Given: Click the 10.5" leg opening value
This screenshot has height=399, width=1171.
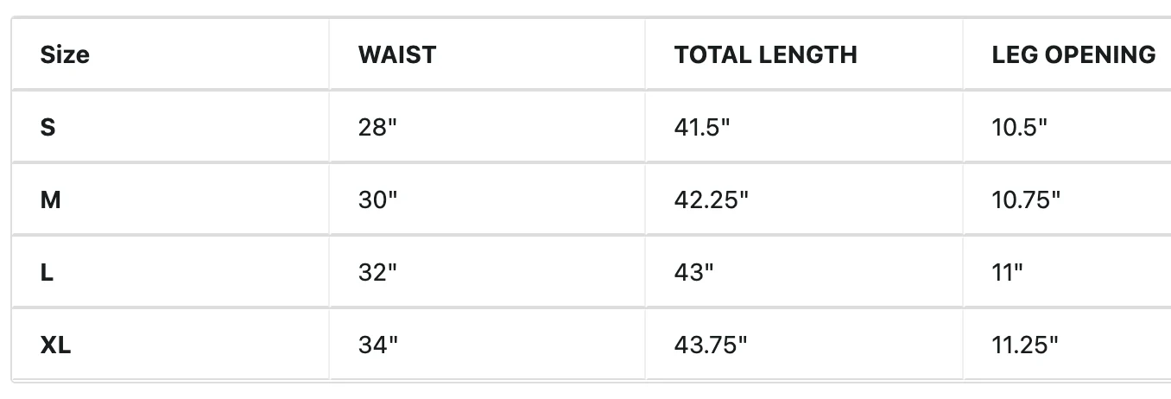Looking at the screenshot, I should coord(1020,128).
